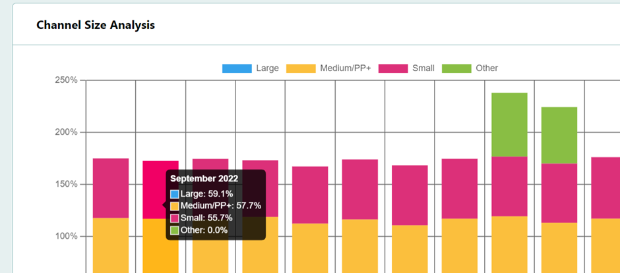Click the Small legend text label
The height and width of the screenshot is (273, 620).
tap(423, 68)
